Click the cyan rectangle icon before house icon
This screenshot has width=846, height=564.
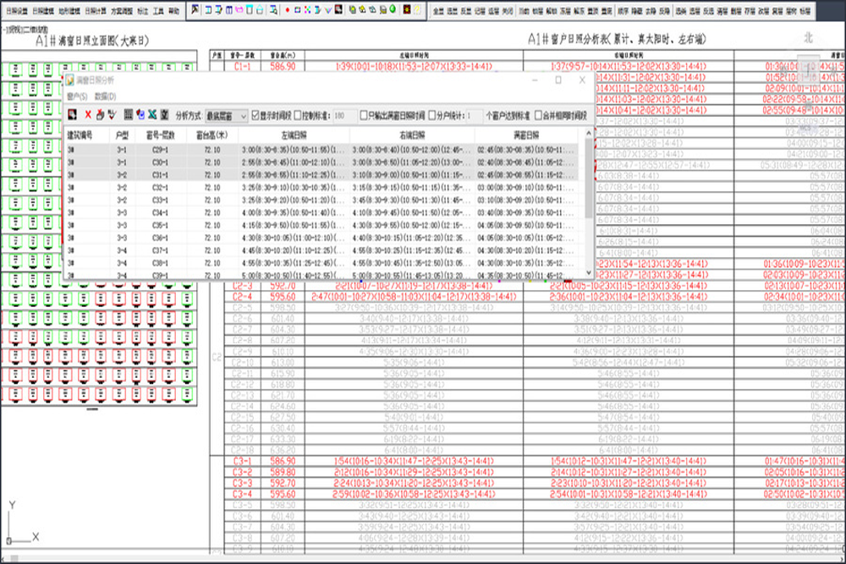point(250,9)
